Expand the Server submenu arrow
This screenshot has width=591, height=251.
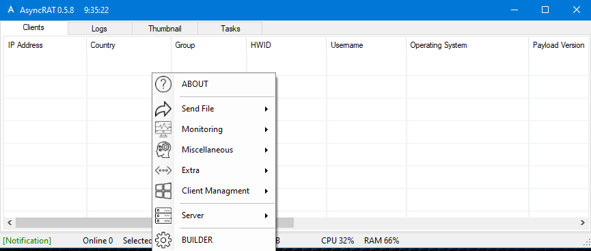(266, 216)
